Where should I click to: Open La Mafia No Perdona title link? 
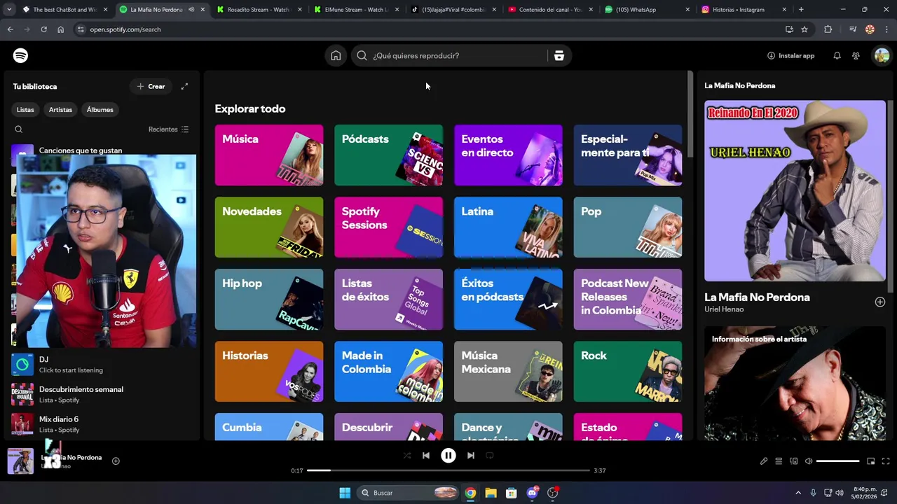(x=757, y=297)
